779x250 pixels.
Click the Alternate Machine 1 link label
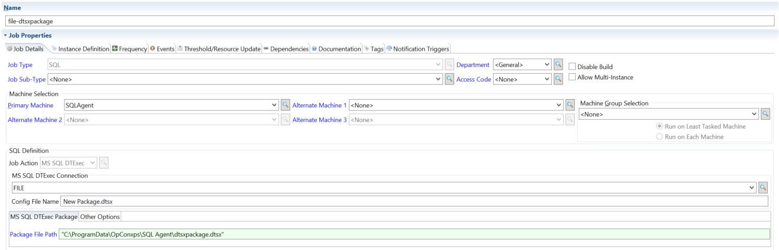320,105
